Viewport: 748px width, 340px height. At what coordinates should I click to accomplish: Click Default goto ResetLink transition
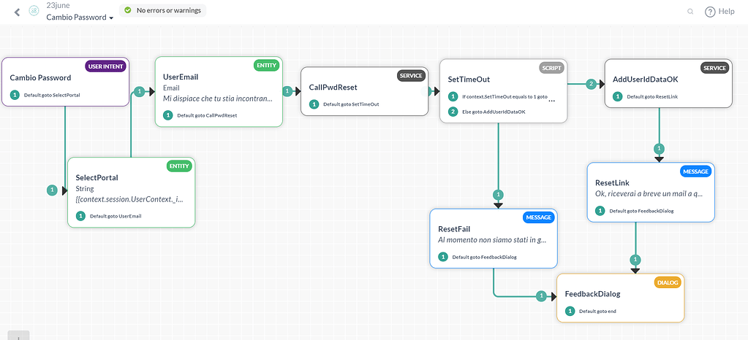pyautogui.click(x=652, y=96)
